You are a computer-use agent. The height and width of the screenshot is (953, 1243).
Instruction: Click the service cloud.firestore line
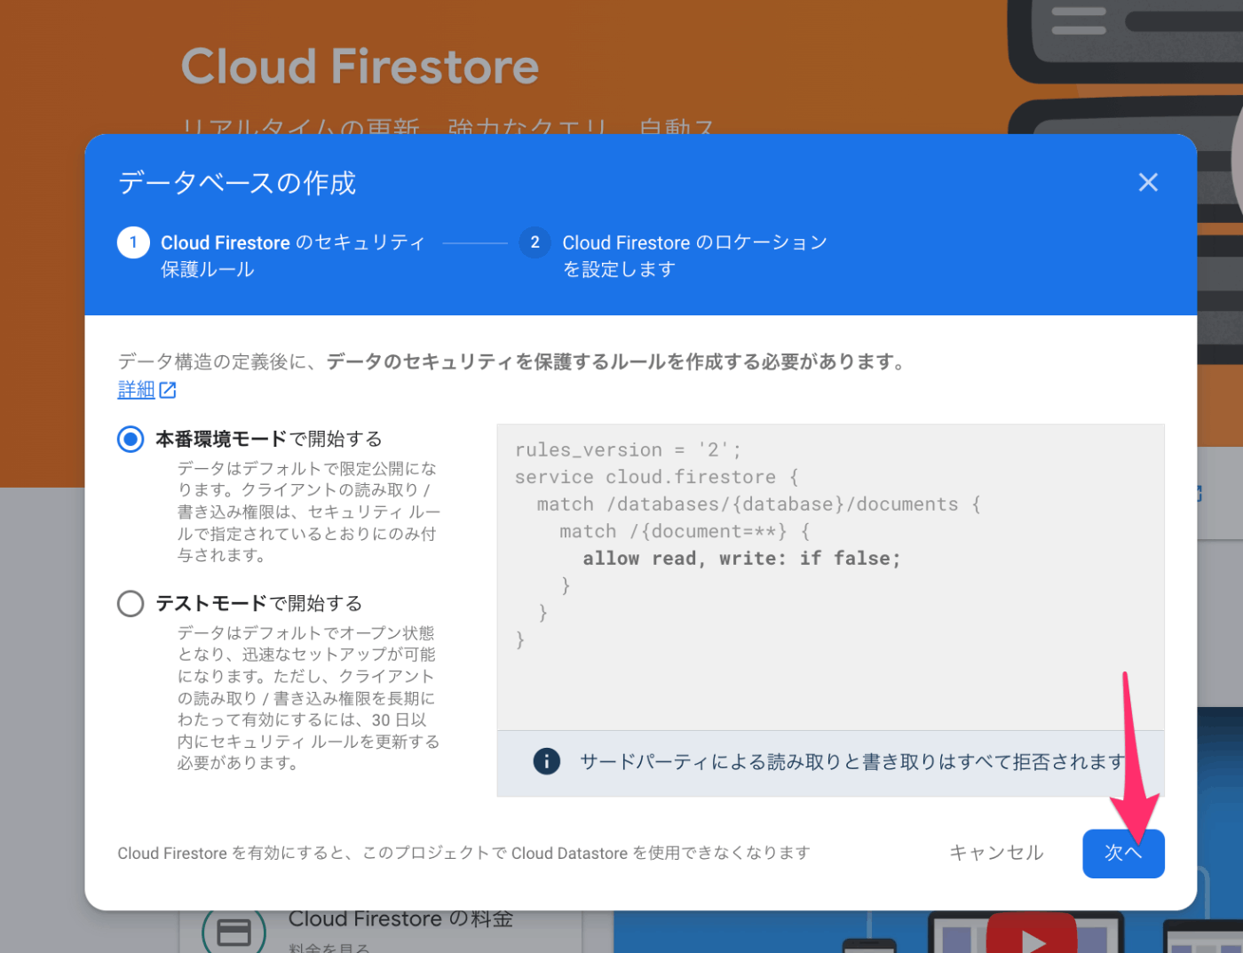click(x=656, y=478)
